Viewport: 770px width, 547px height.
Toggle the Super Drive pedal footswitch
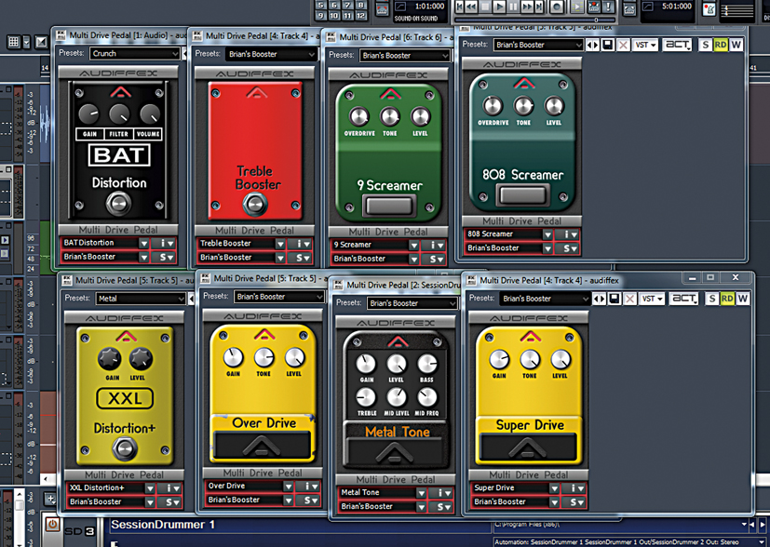coord(528,447)
